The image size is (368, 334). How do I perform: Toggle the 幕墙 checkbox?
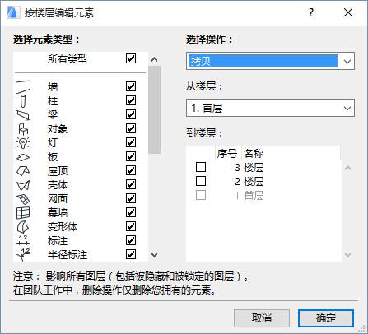pyautogui.click(x=131, y=212)
